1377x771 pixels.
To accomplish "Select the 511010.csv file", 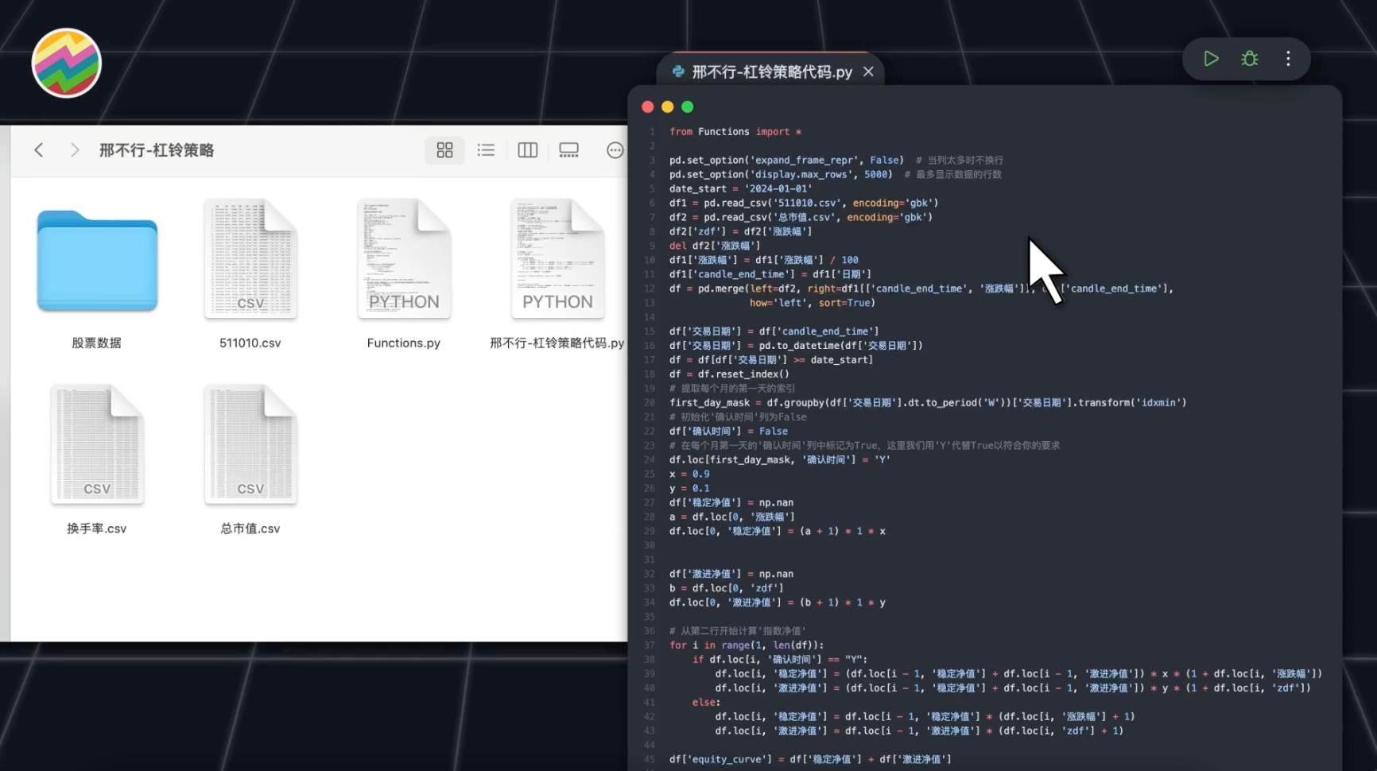I will 250,259.
